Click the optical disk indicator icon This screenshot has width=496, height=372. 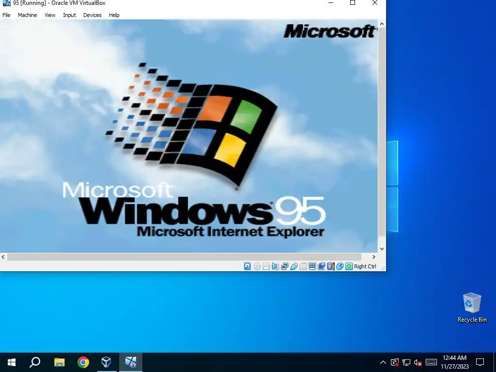pos(257,266)
